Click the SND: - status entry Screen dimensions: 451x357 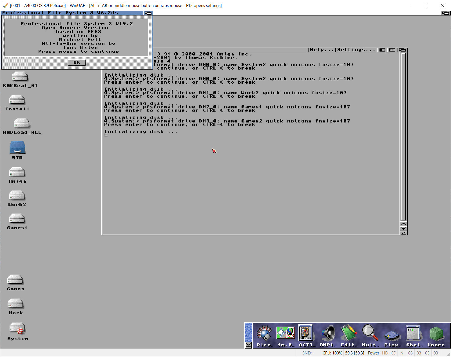coord(308,353)
